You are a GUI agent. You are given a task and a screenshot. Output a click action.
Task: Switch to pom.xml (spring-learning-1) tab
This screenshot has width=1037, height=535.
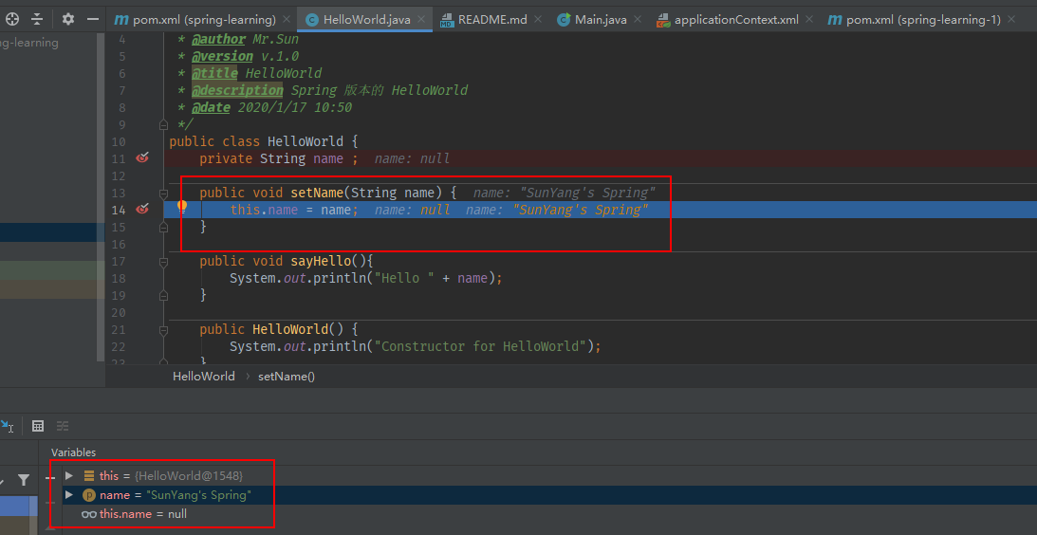[922, 20]
